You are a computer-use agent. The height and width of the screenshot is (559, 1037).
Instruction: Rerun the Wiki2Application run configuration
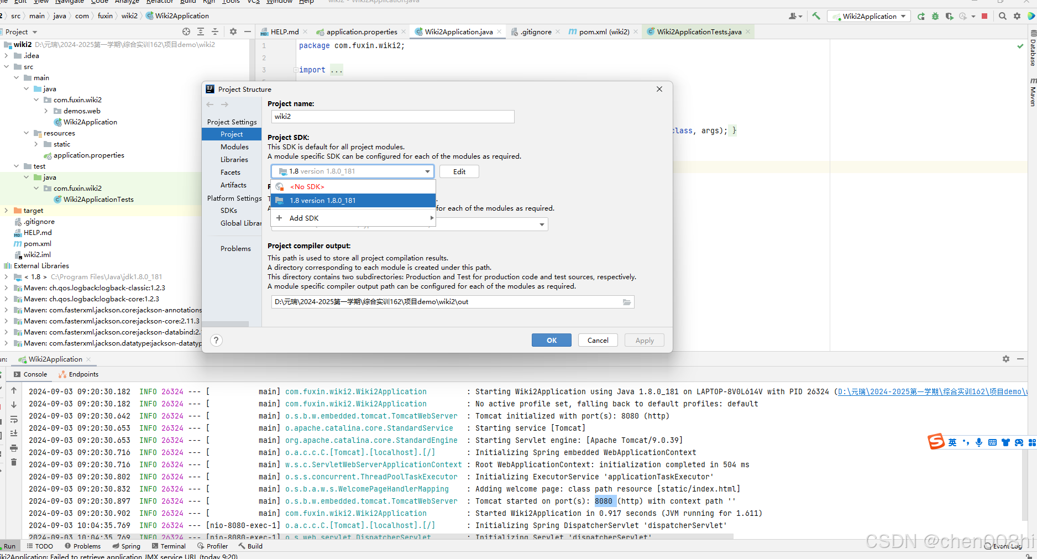[x=921, y=16]
